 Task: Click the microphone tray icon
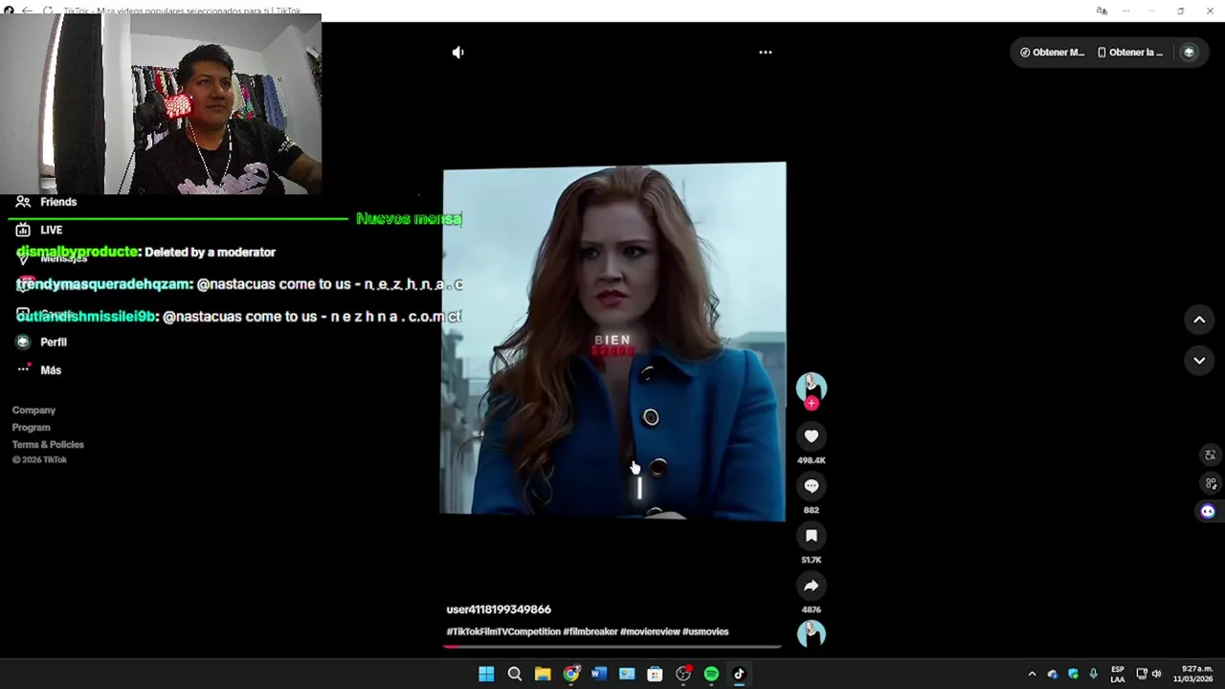pyautogui.click(x=1093, y=674)
